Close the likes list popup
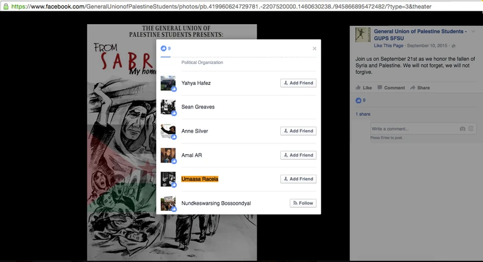 (x=314, y=48)
